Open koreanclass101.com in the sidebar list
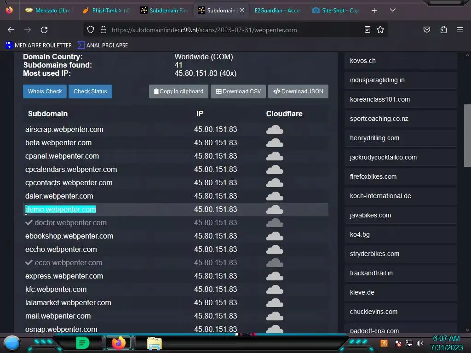Screen dimensions: 471x353 [x=401, y=99]
